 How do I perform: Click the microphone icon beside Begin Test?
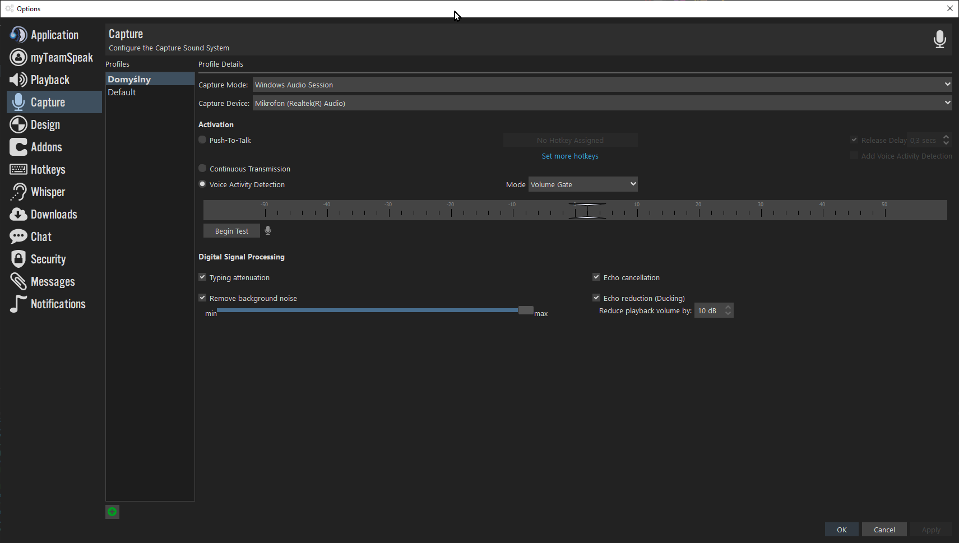(x=268, y=230)
